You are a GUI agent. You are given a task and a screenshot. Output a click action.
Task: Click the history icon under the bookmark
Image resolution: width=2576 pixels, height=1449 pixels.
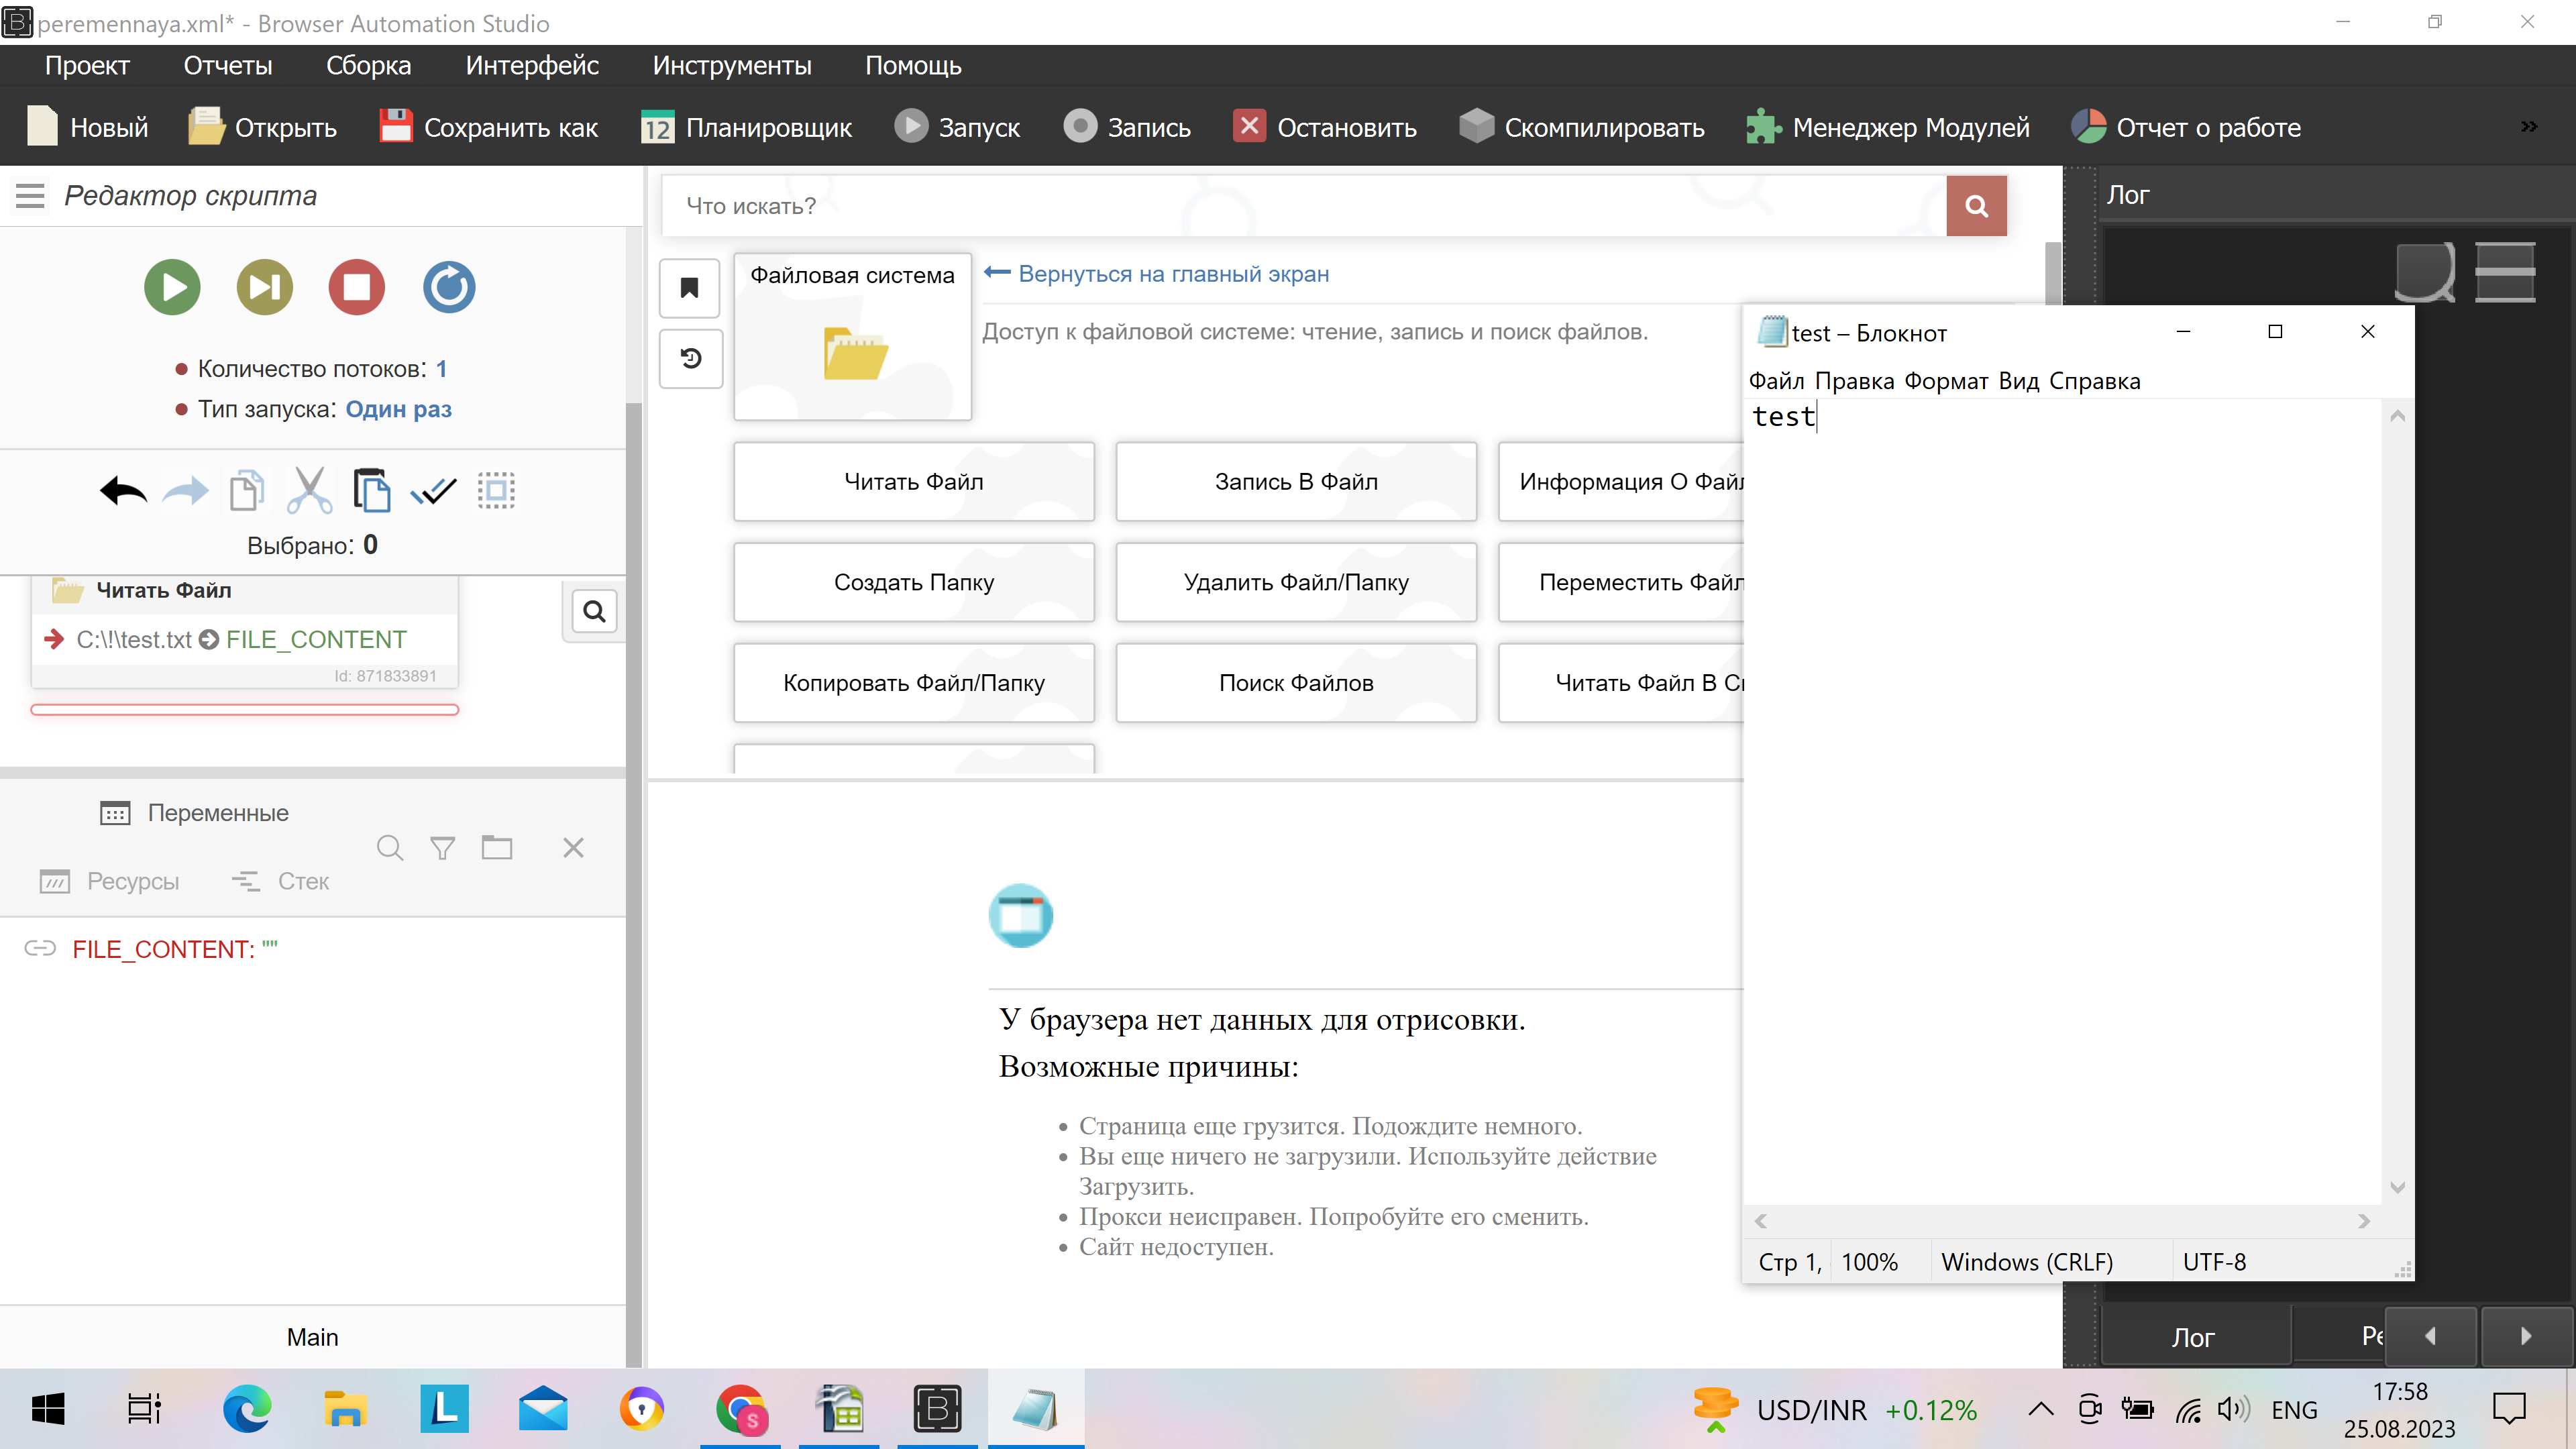690,358
